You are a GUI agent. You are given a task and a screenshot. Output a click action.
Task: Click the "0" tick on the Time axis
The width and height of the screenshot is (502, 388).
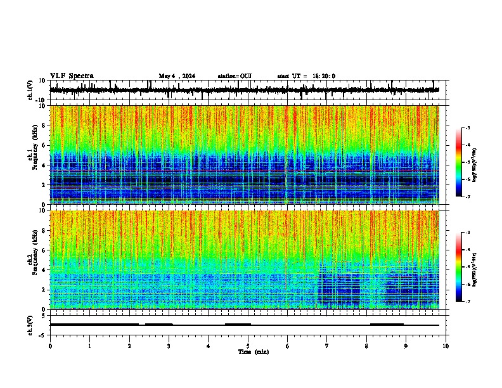click(50, 346)
